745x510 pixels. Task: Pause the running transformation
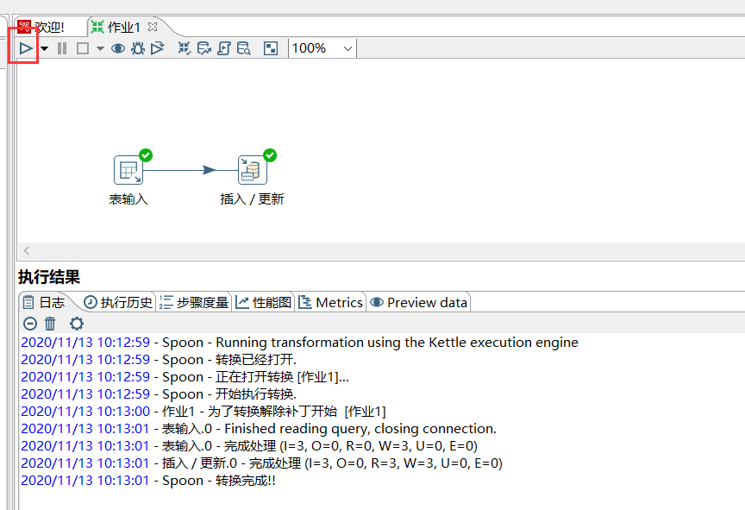(x=62, y=48)
